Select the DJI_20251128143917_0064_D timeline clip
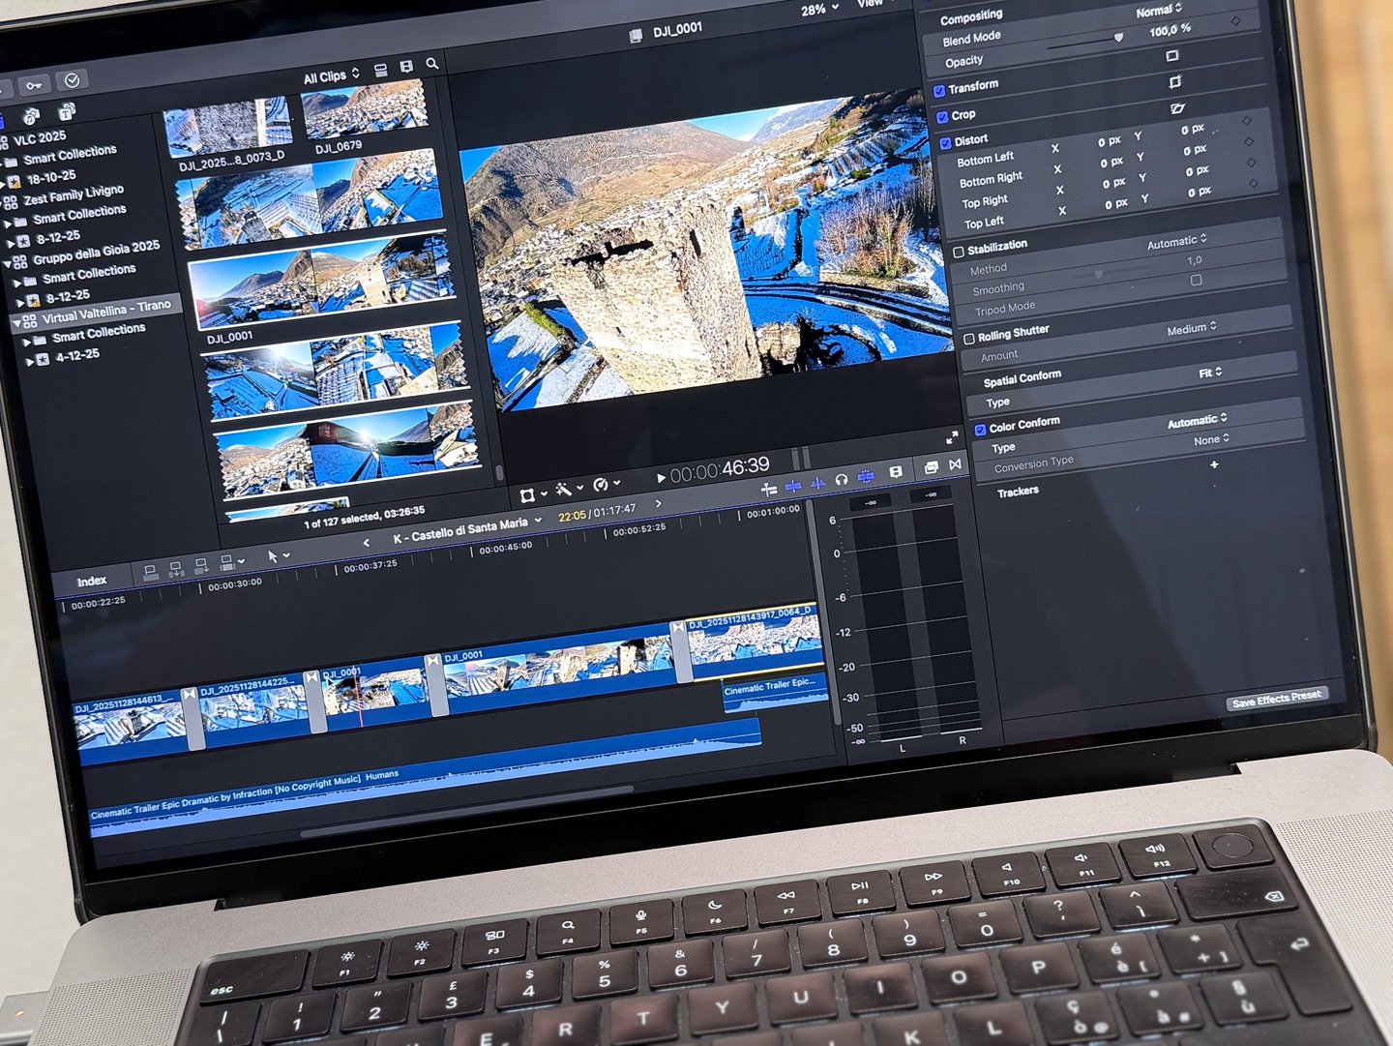 tap(755, 641)
